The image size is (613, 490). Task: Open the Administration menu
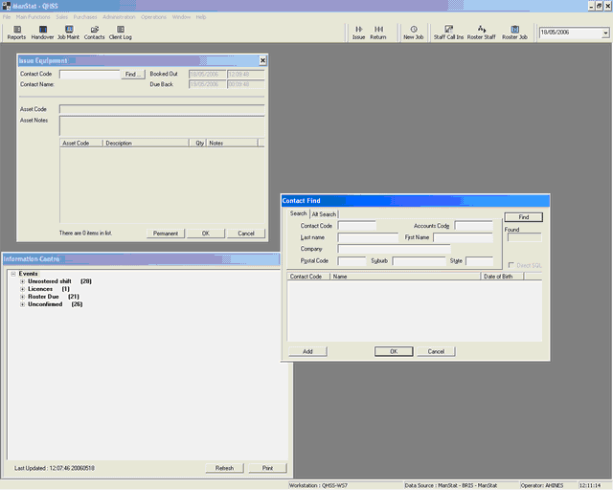point(119,17)
